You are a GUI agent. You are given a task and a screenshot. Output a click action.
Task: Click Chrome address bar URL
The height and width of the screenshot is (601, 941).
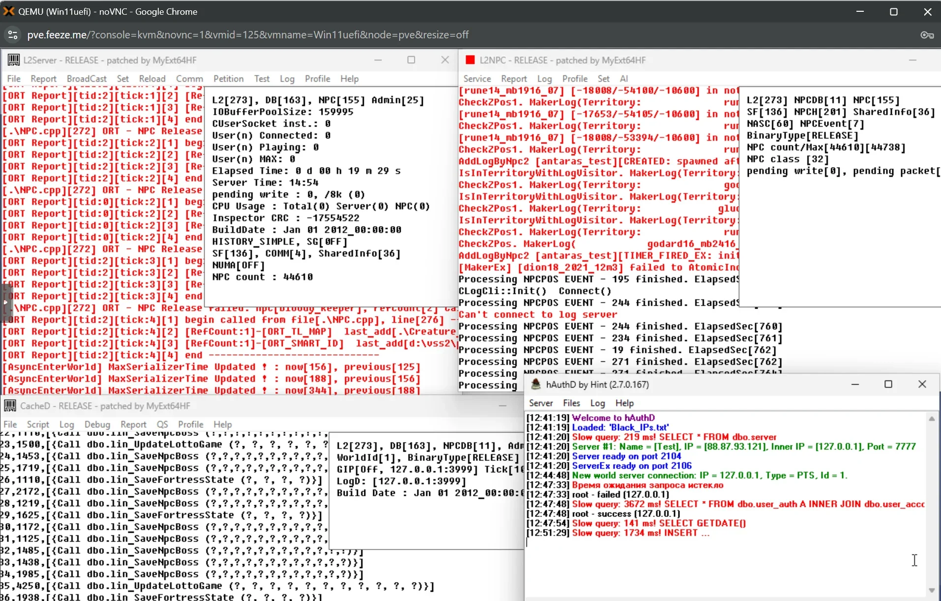tap(248, 35)
